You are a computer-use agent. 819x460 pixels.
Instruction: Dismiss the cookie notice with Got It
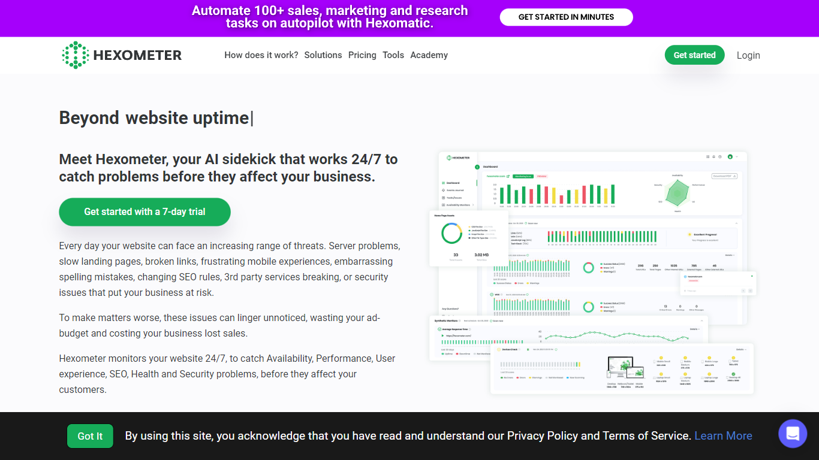tap(90, 436)
